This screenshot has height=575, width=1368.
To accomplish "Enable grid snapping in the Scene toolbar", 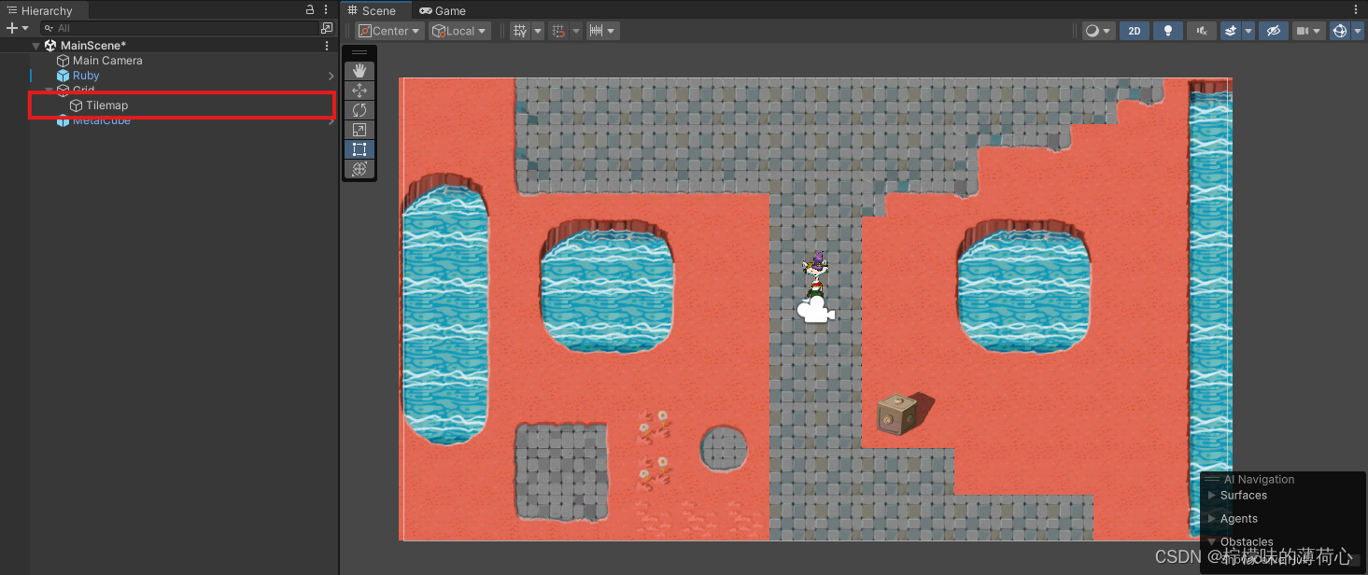I will 560,30.
